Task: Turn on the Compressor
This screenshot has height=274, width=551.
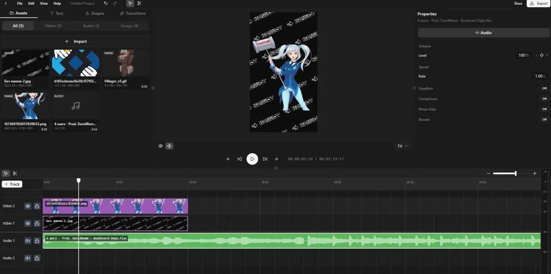Action: pos(544,99)
